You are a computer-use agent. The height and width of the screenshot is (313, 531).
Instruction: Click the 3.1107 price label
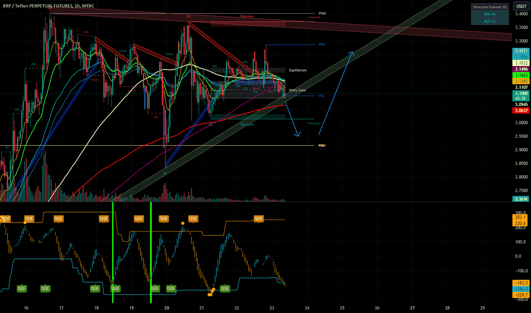[x=521, y=87]
